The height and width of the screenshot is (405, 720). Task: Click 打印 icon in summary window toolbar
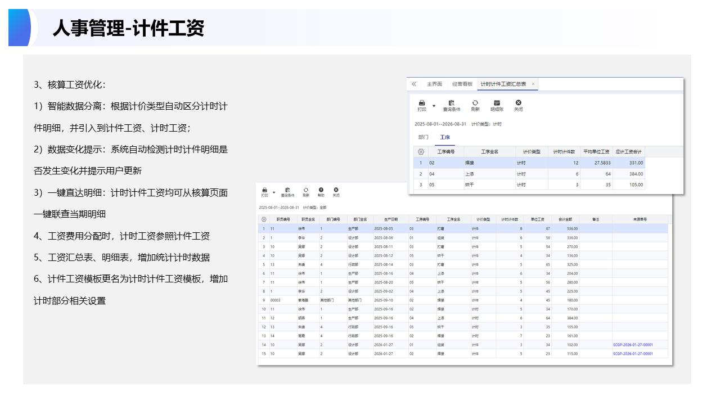421,103
